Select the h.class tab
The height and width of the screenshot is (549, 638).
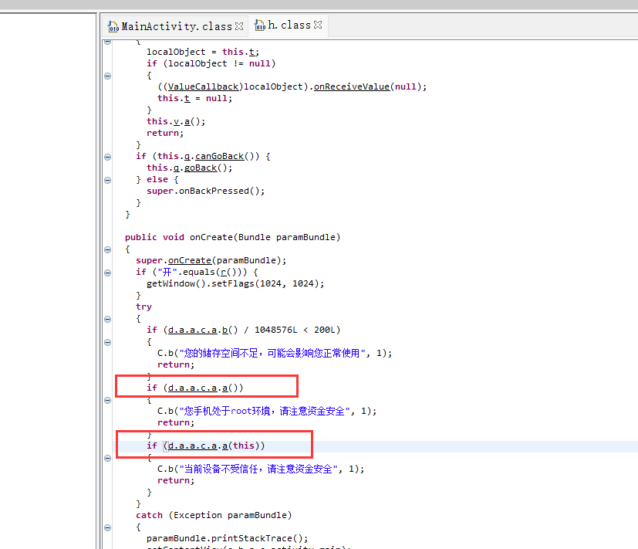[x=289, y=25]
